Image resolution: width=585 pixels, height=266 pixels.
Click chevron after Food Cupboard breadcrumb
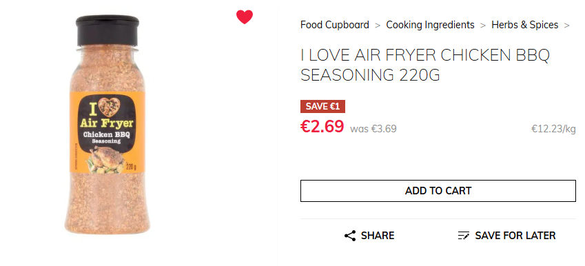tap(378, 25)
